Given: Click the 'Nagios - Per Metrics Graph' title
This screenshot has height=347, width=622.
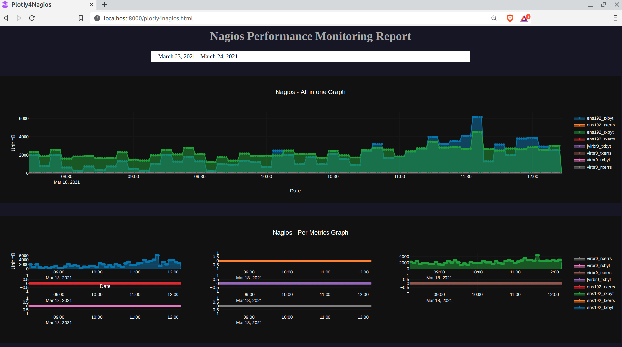Looking at the screenshot, I should [310, 233].
